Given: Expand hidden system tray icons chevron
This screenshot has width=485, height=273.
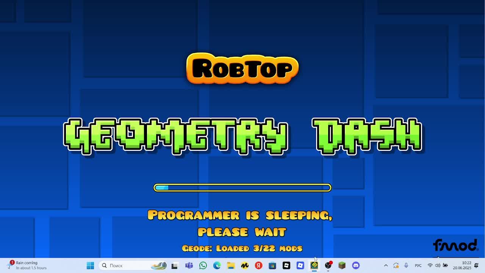Looking at the screenshot, I should pyautogui.click(x=386, y=265).
